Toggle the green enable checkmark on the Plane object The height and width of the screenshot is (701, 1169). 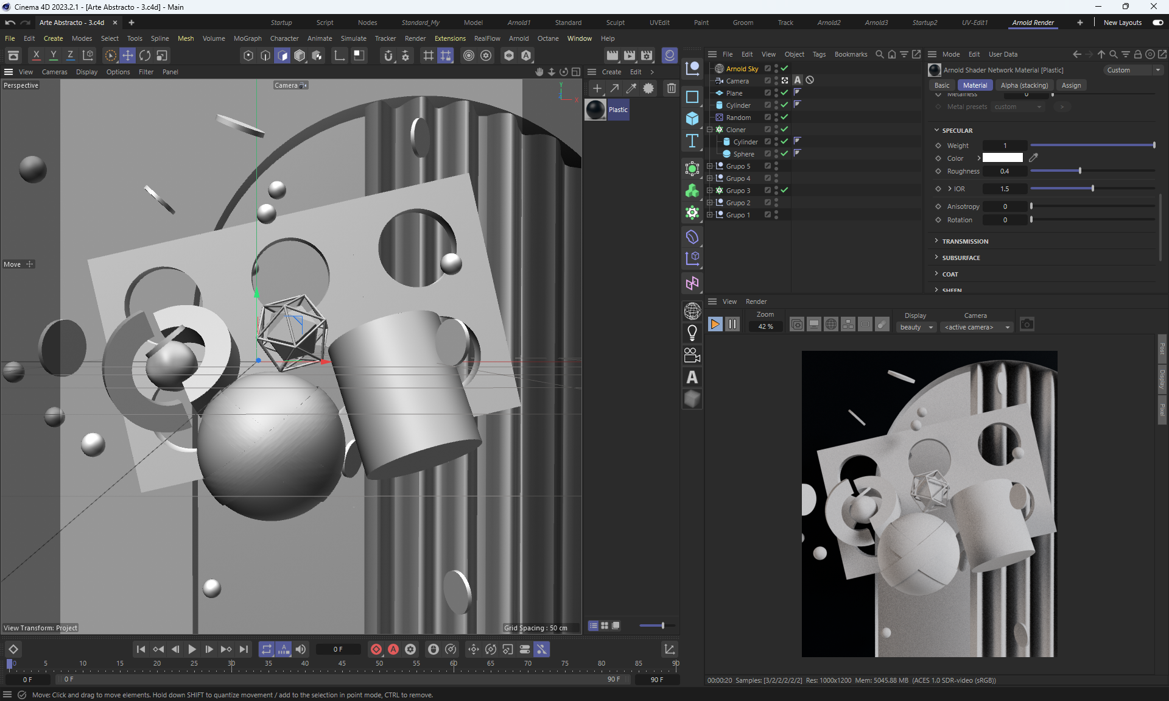[785, 93]
